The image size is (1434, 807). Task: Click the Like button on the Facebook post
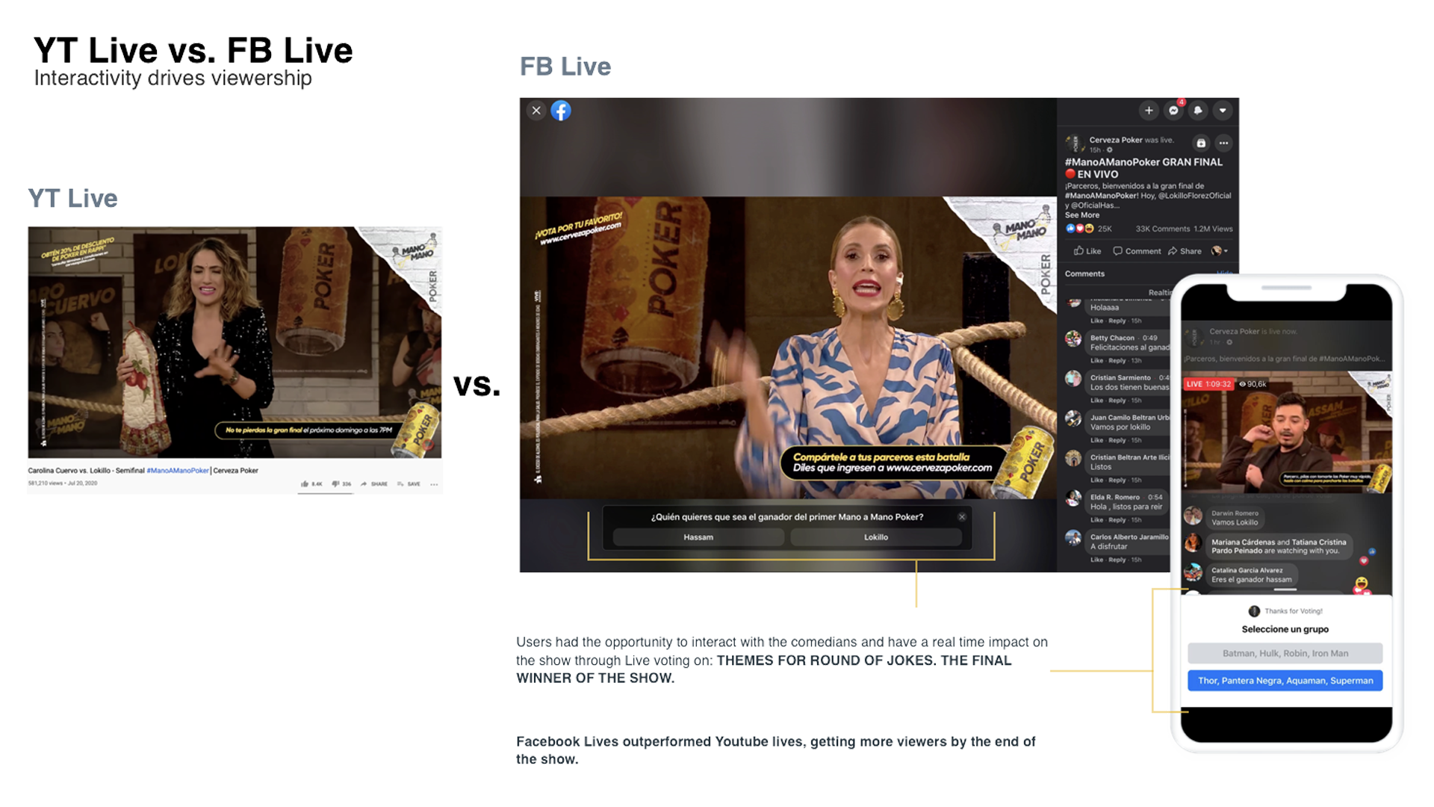(x=1087, y=251)
